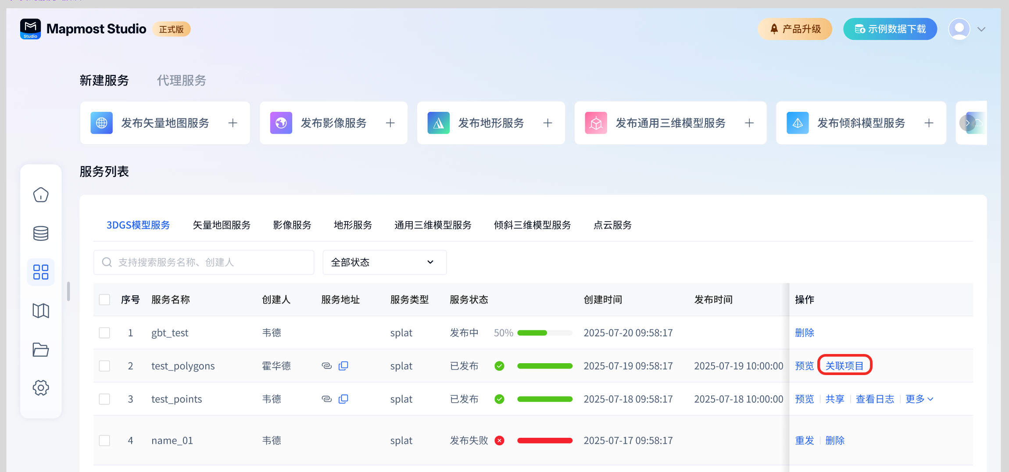Open the map icon in sidebar
The width and height of the screenshot is (1009, 472).
[41, 311]
